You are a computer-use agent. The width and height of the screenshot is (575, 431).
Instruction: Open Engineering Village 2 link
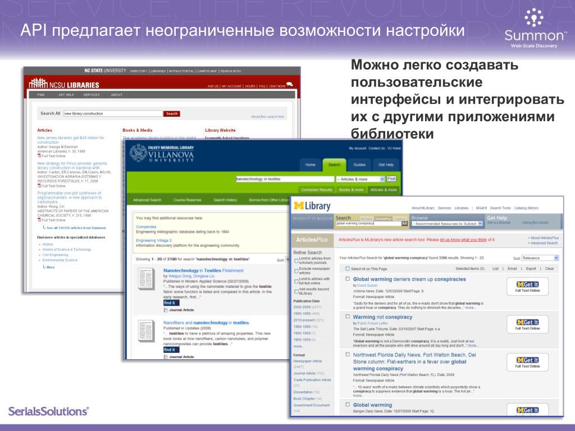point(154,240)
